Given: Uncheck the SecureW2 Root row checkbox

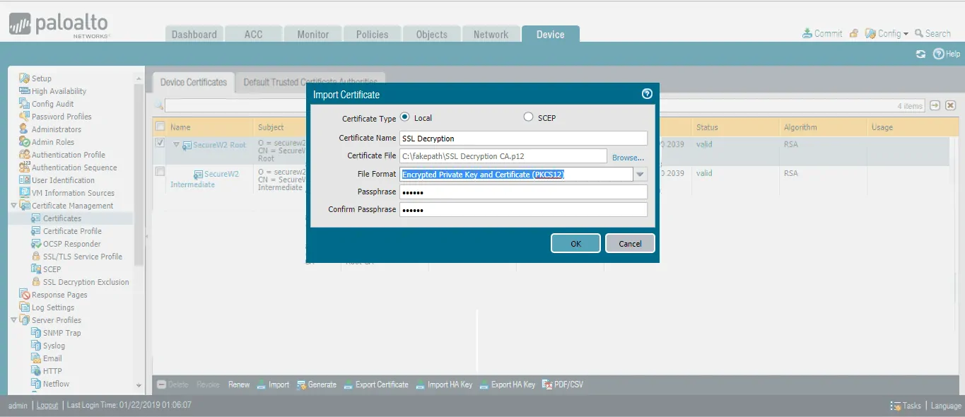Looking at the screenshot, I should click(160, 143).
